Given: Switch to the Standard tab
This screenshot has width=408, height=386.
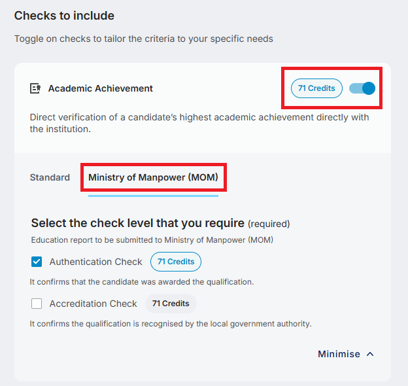Looking at the screenshot, I should click(50, 177).
